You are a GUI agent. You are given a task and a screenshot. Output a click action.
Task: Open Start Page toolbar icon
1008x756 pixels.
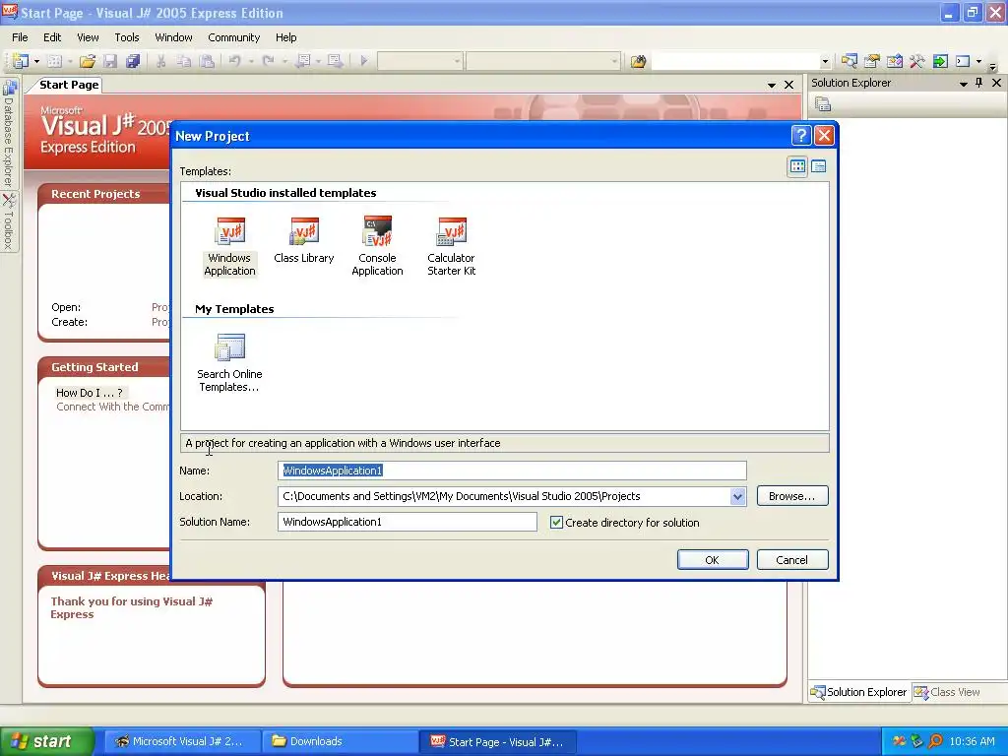(940, 61)
